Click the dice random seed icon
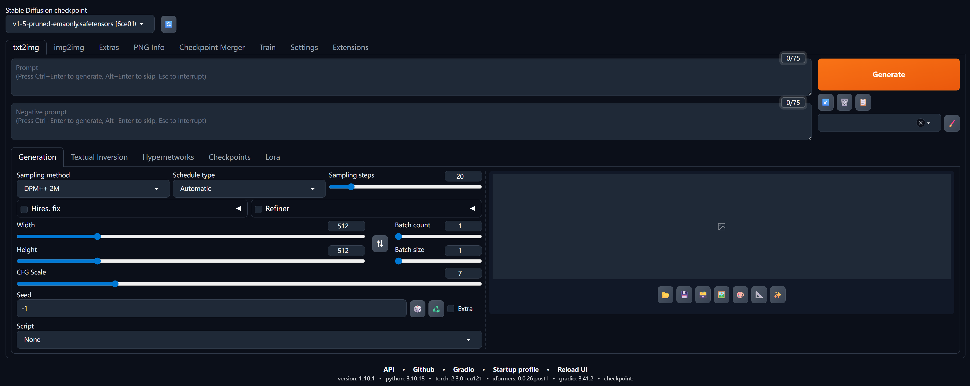 (x=417, y=309)
